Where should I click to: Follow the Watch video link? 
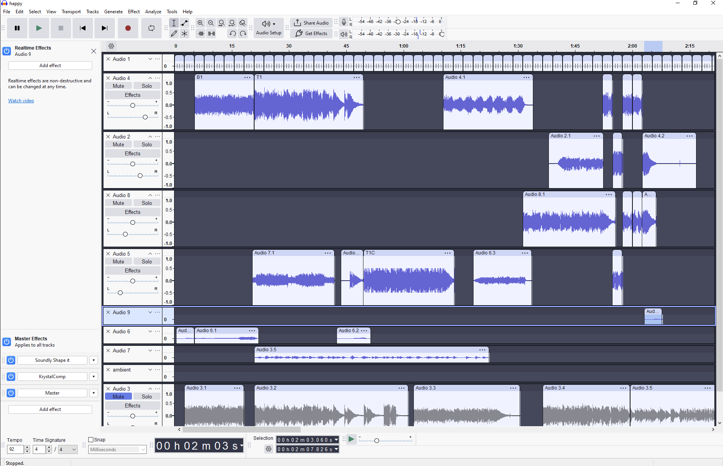[x=21, y=101]
